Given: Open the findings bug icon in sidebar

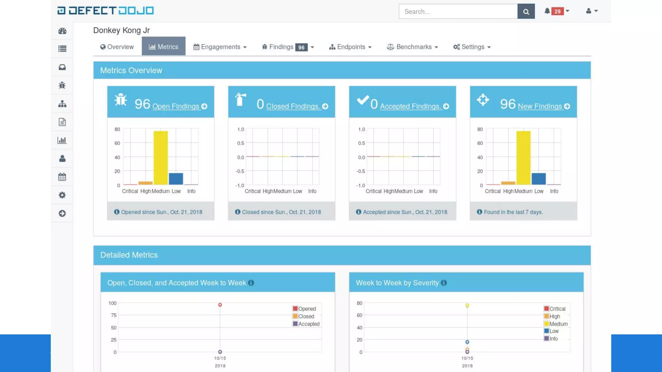Looking at the screenshot, I should (x=62, y=86).
